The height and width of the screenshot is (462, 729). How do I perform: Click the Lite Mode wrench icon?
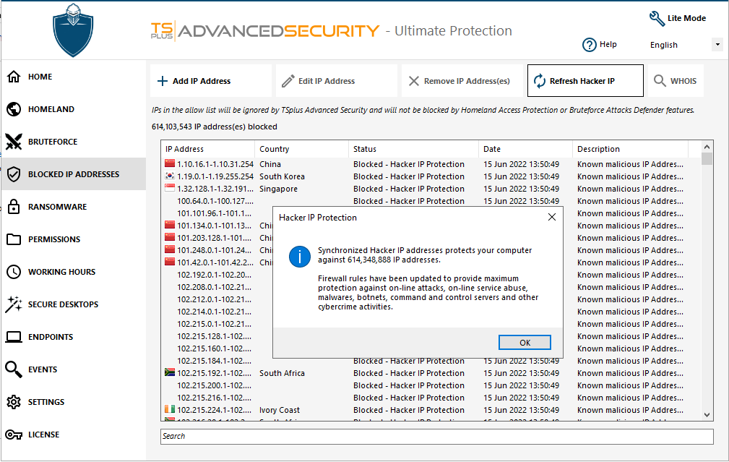coord(657,18)
